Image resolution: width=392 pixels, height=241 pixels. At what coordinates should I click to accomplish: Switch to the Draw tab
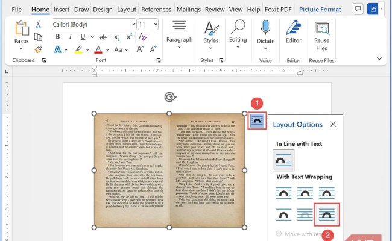tap(81, 10)
